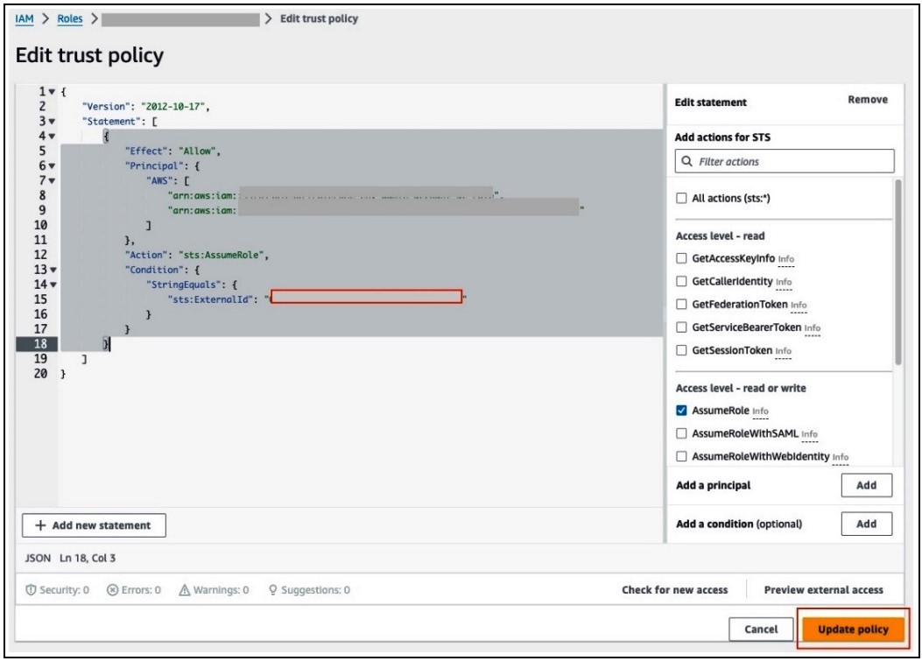
Task: Click the plus icon on Add new statement
Action: tap(40, 525)
